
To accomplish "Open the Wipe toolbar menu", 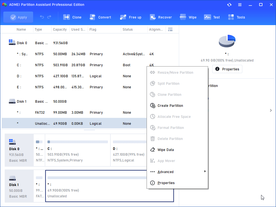I will pos(188,17).
